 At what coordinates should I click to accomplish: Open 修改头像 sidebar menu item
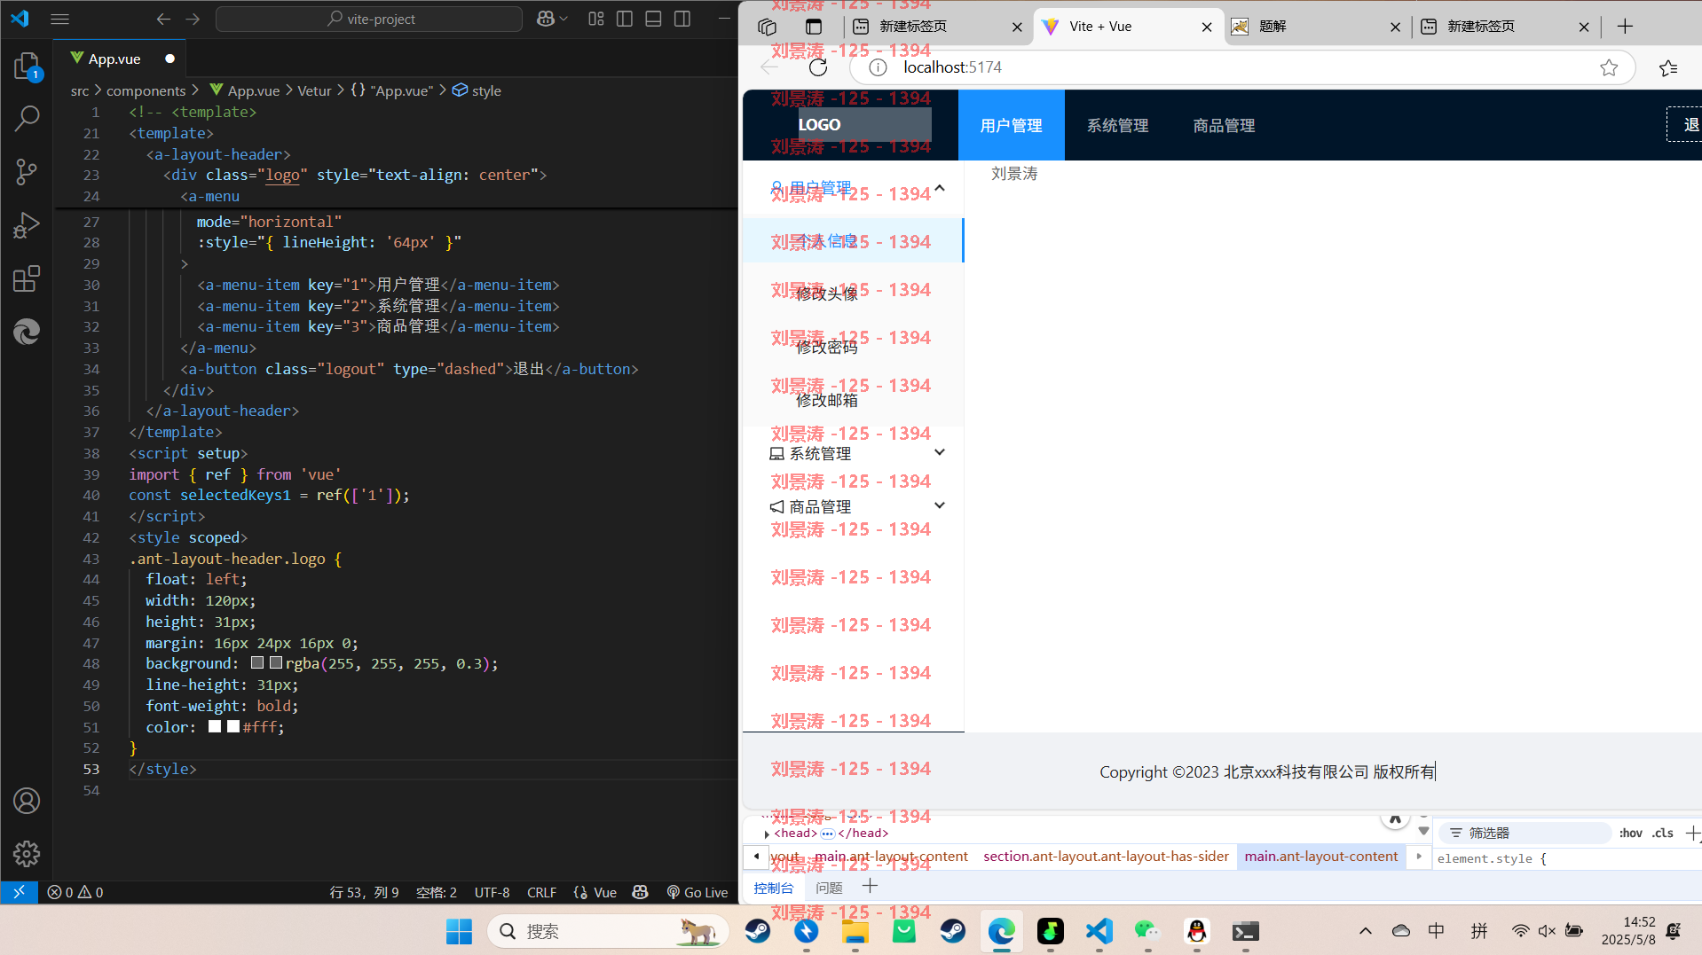pyautogui.click(x=853, y=294)
